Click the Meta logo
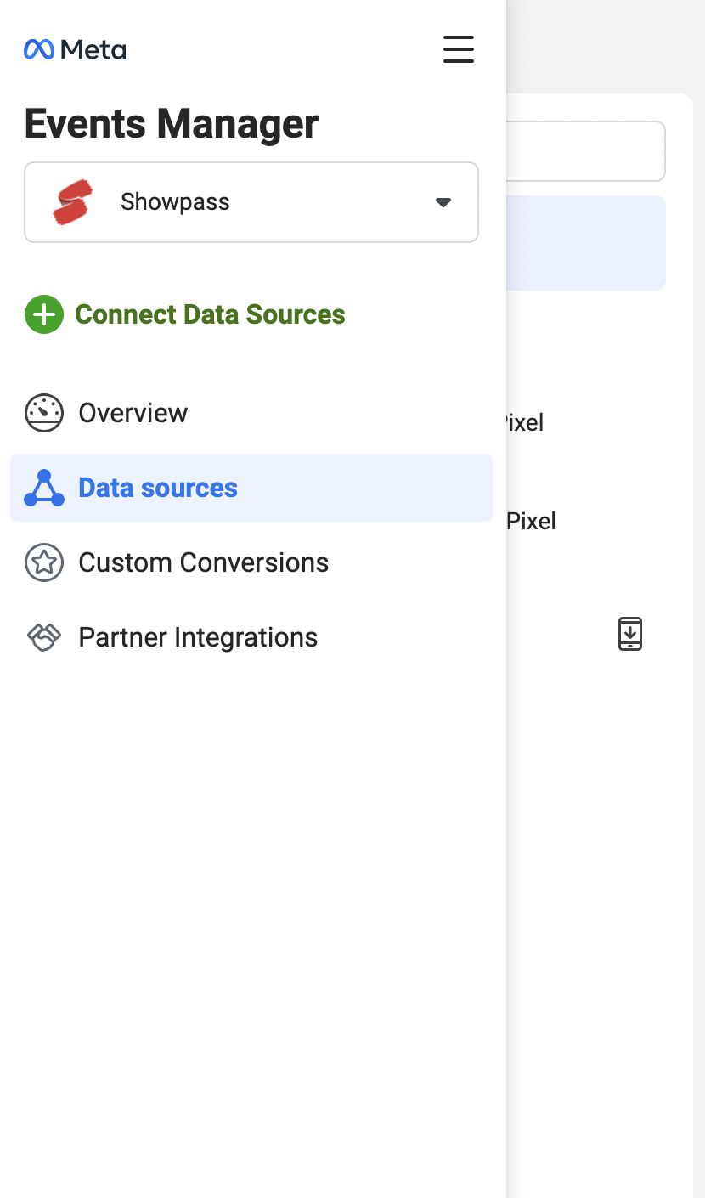Screen dimensions: 705x1198 [75, 49]
